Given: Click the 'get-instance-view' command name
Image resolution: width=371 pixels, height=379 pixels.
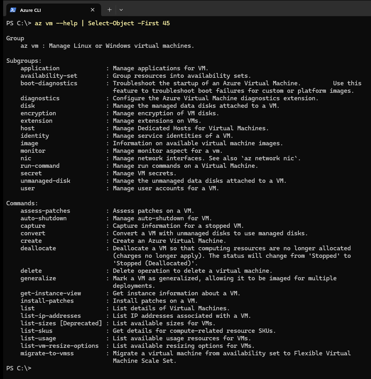Looking at the screenshot, I should coord(51,293).
